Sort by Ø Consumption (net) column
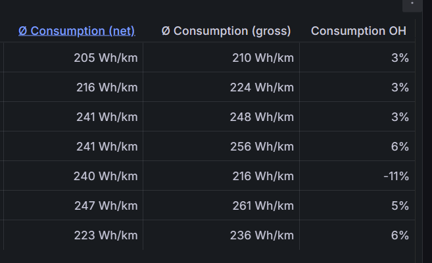 point(76,31)
